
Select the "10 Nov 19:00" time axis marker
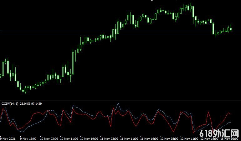click(89, 138)
